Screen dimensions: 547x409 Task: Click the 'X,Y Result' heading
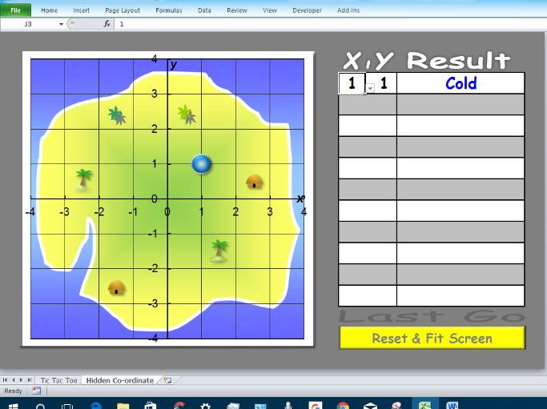pos(427,61)
